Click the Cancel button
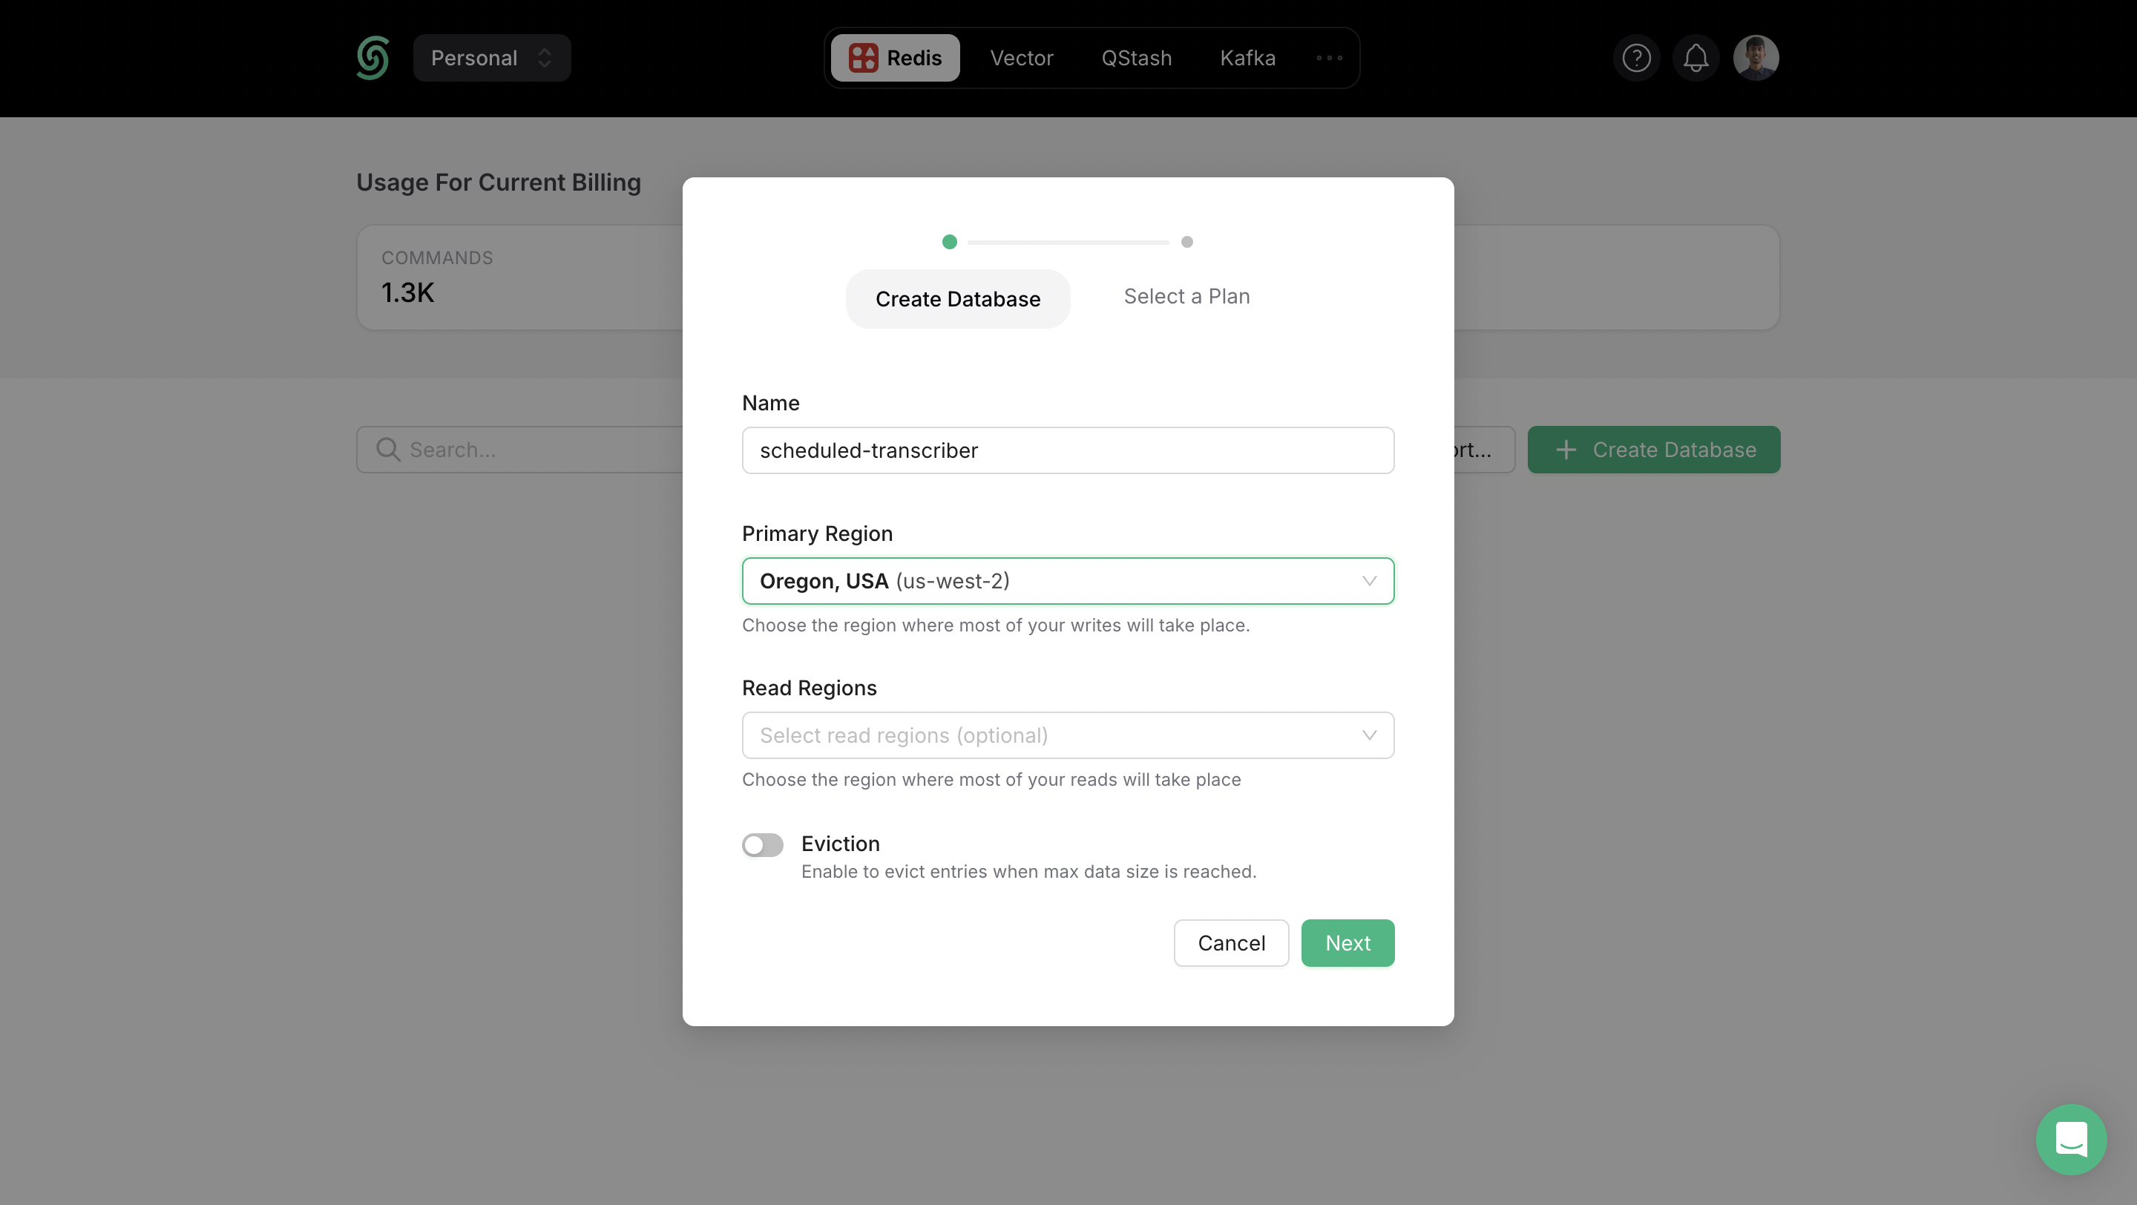Screen dimensions: 2137x1205 1232,942
